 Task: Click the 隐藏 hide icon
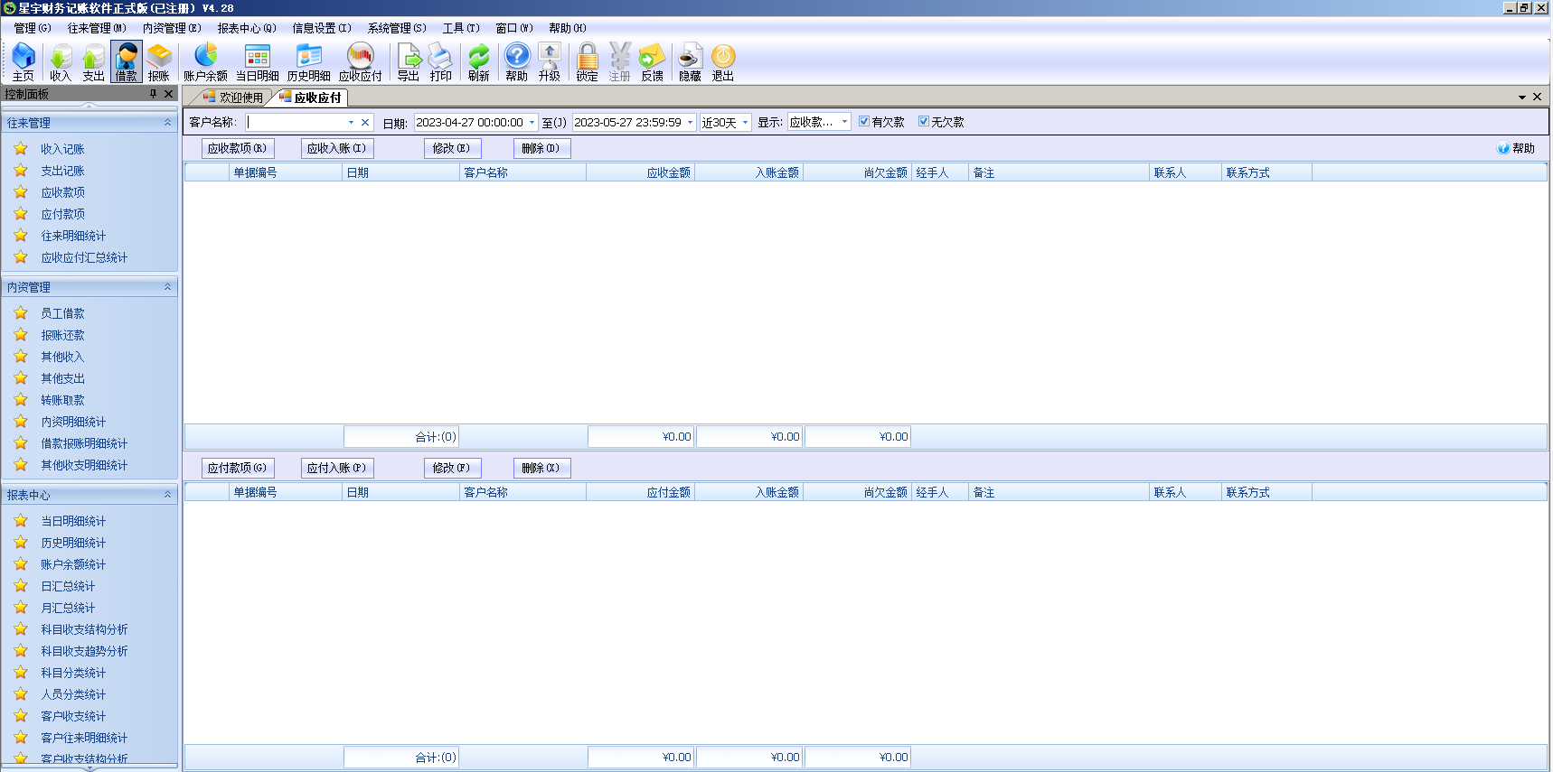(691, 62)
